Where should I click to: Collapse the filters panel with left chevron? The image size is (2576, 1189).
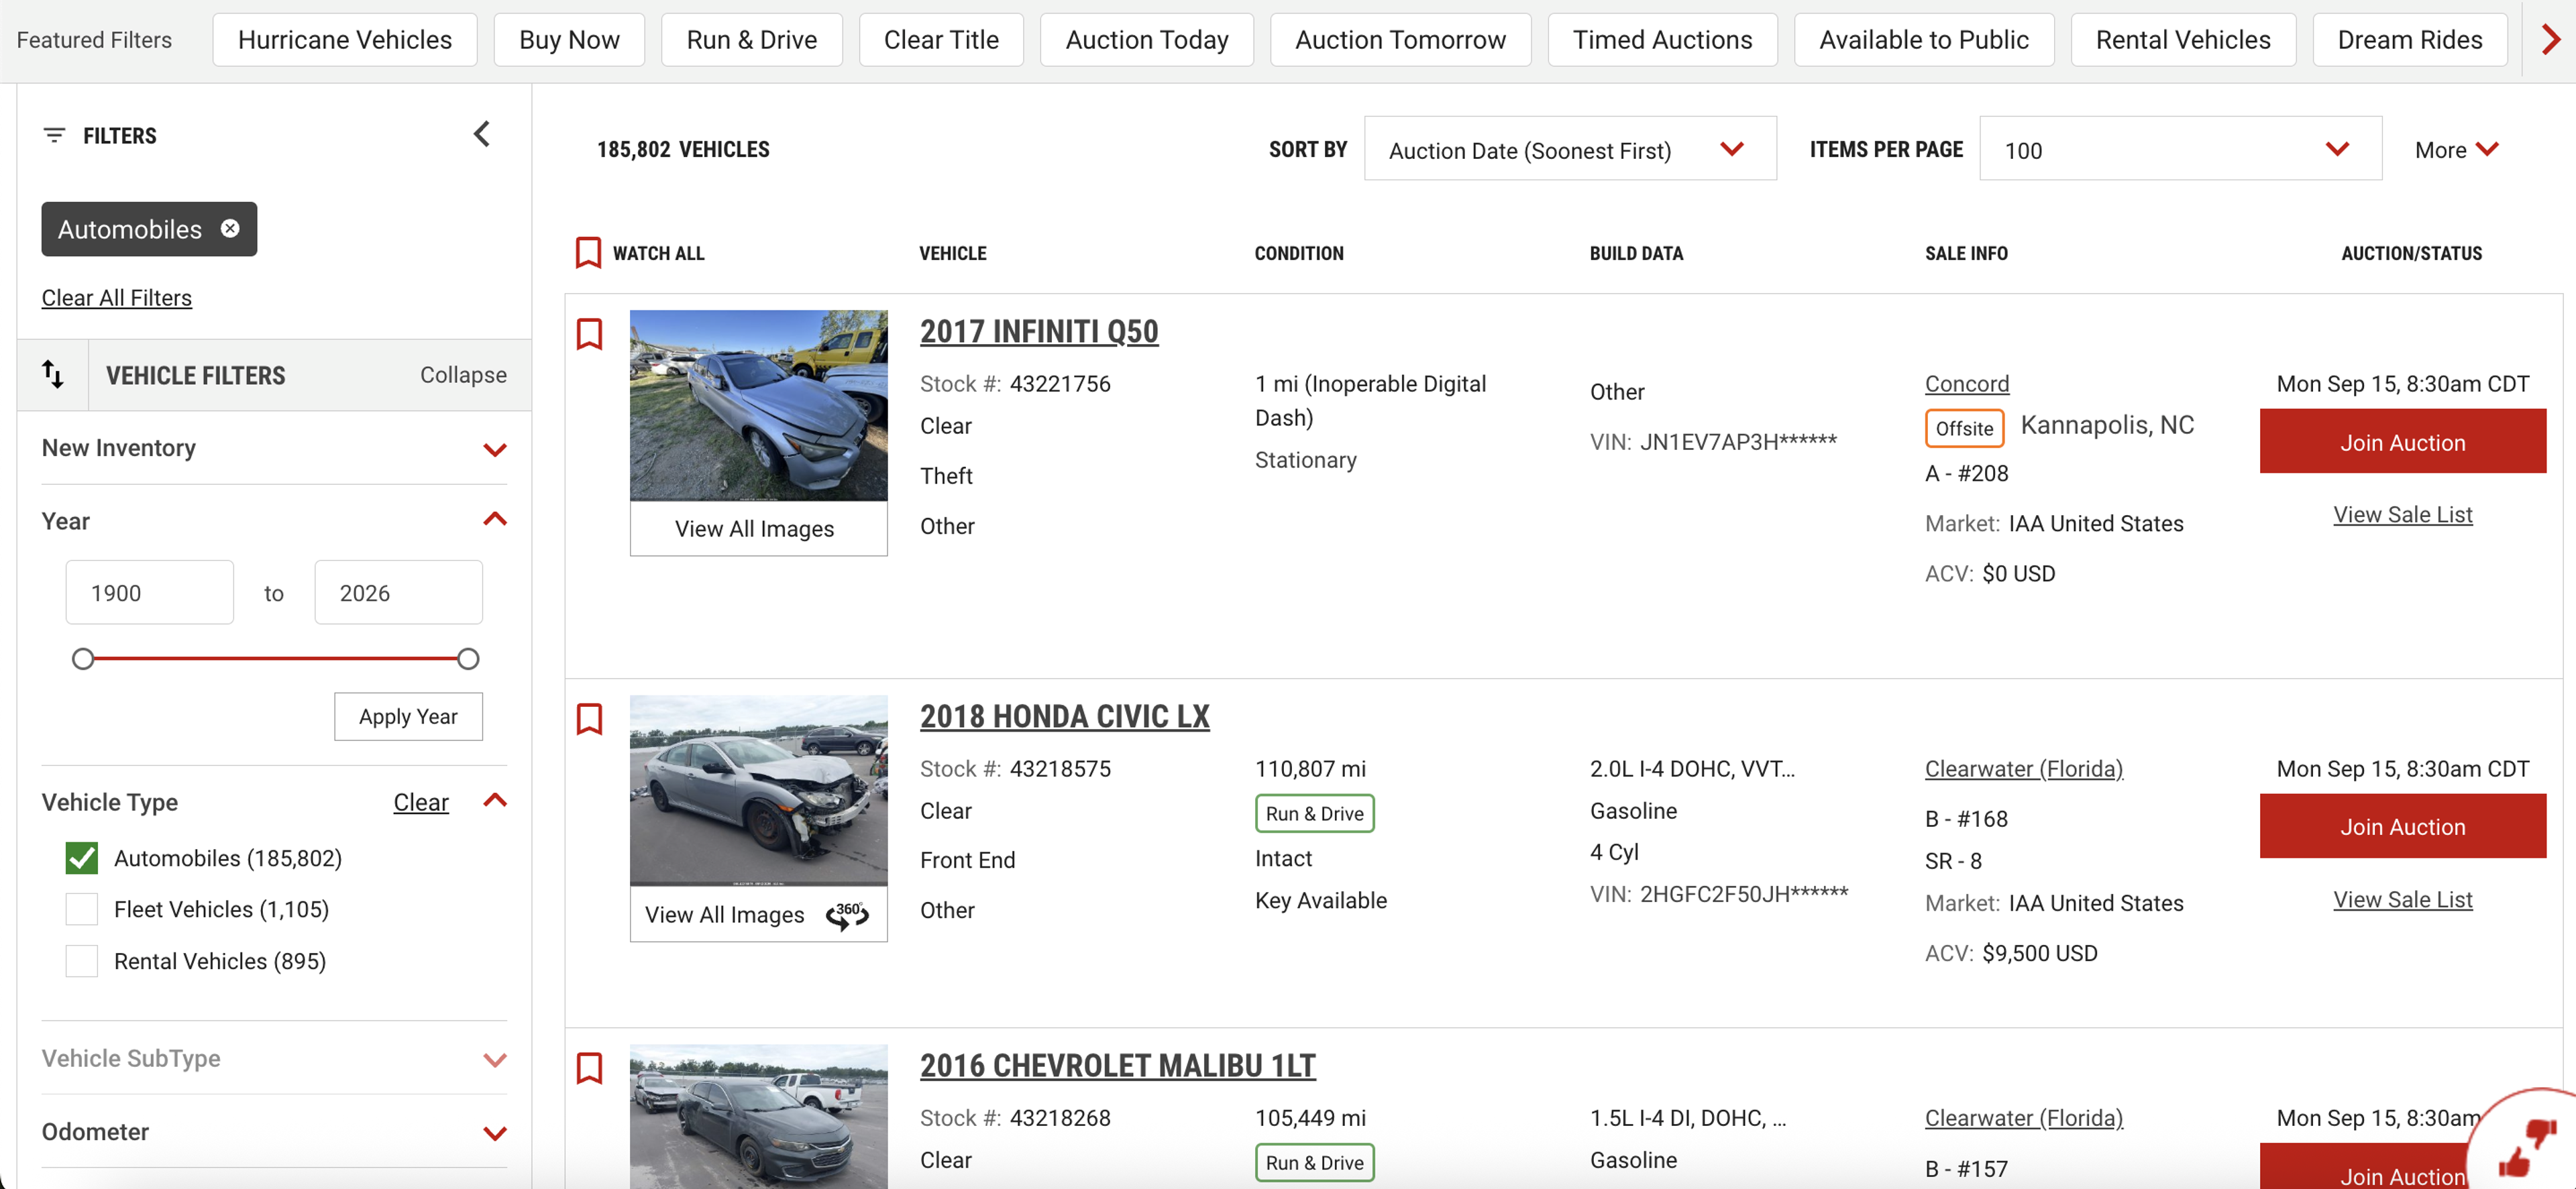pos(482,134)
